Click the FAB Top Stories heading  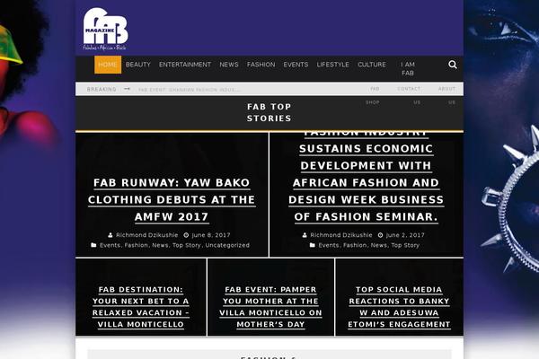coord(269,112)
